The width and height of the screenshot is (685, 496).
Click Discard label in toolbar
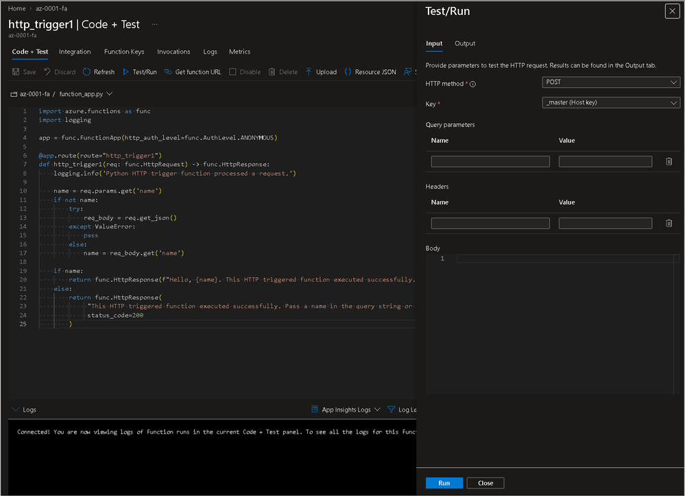65,71
